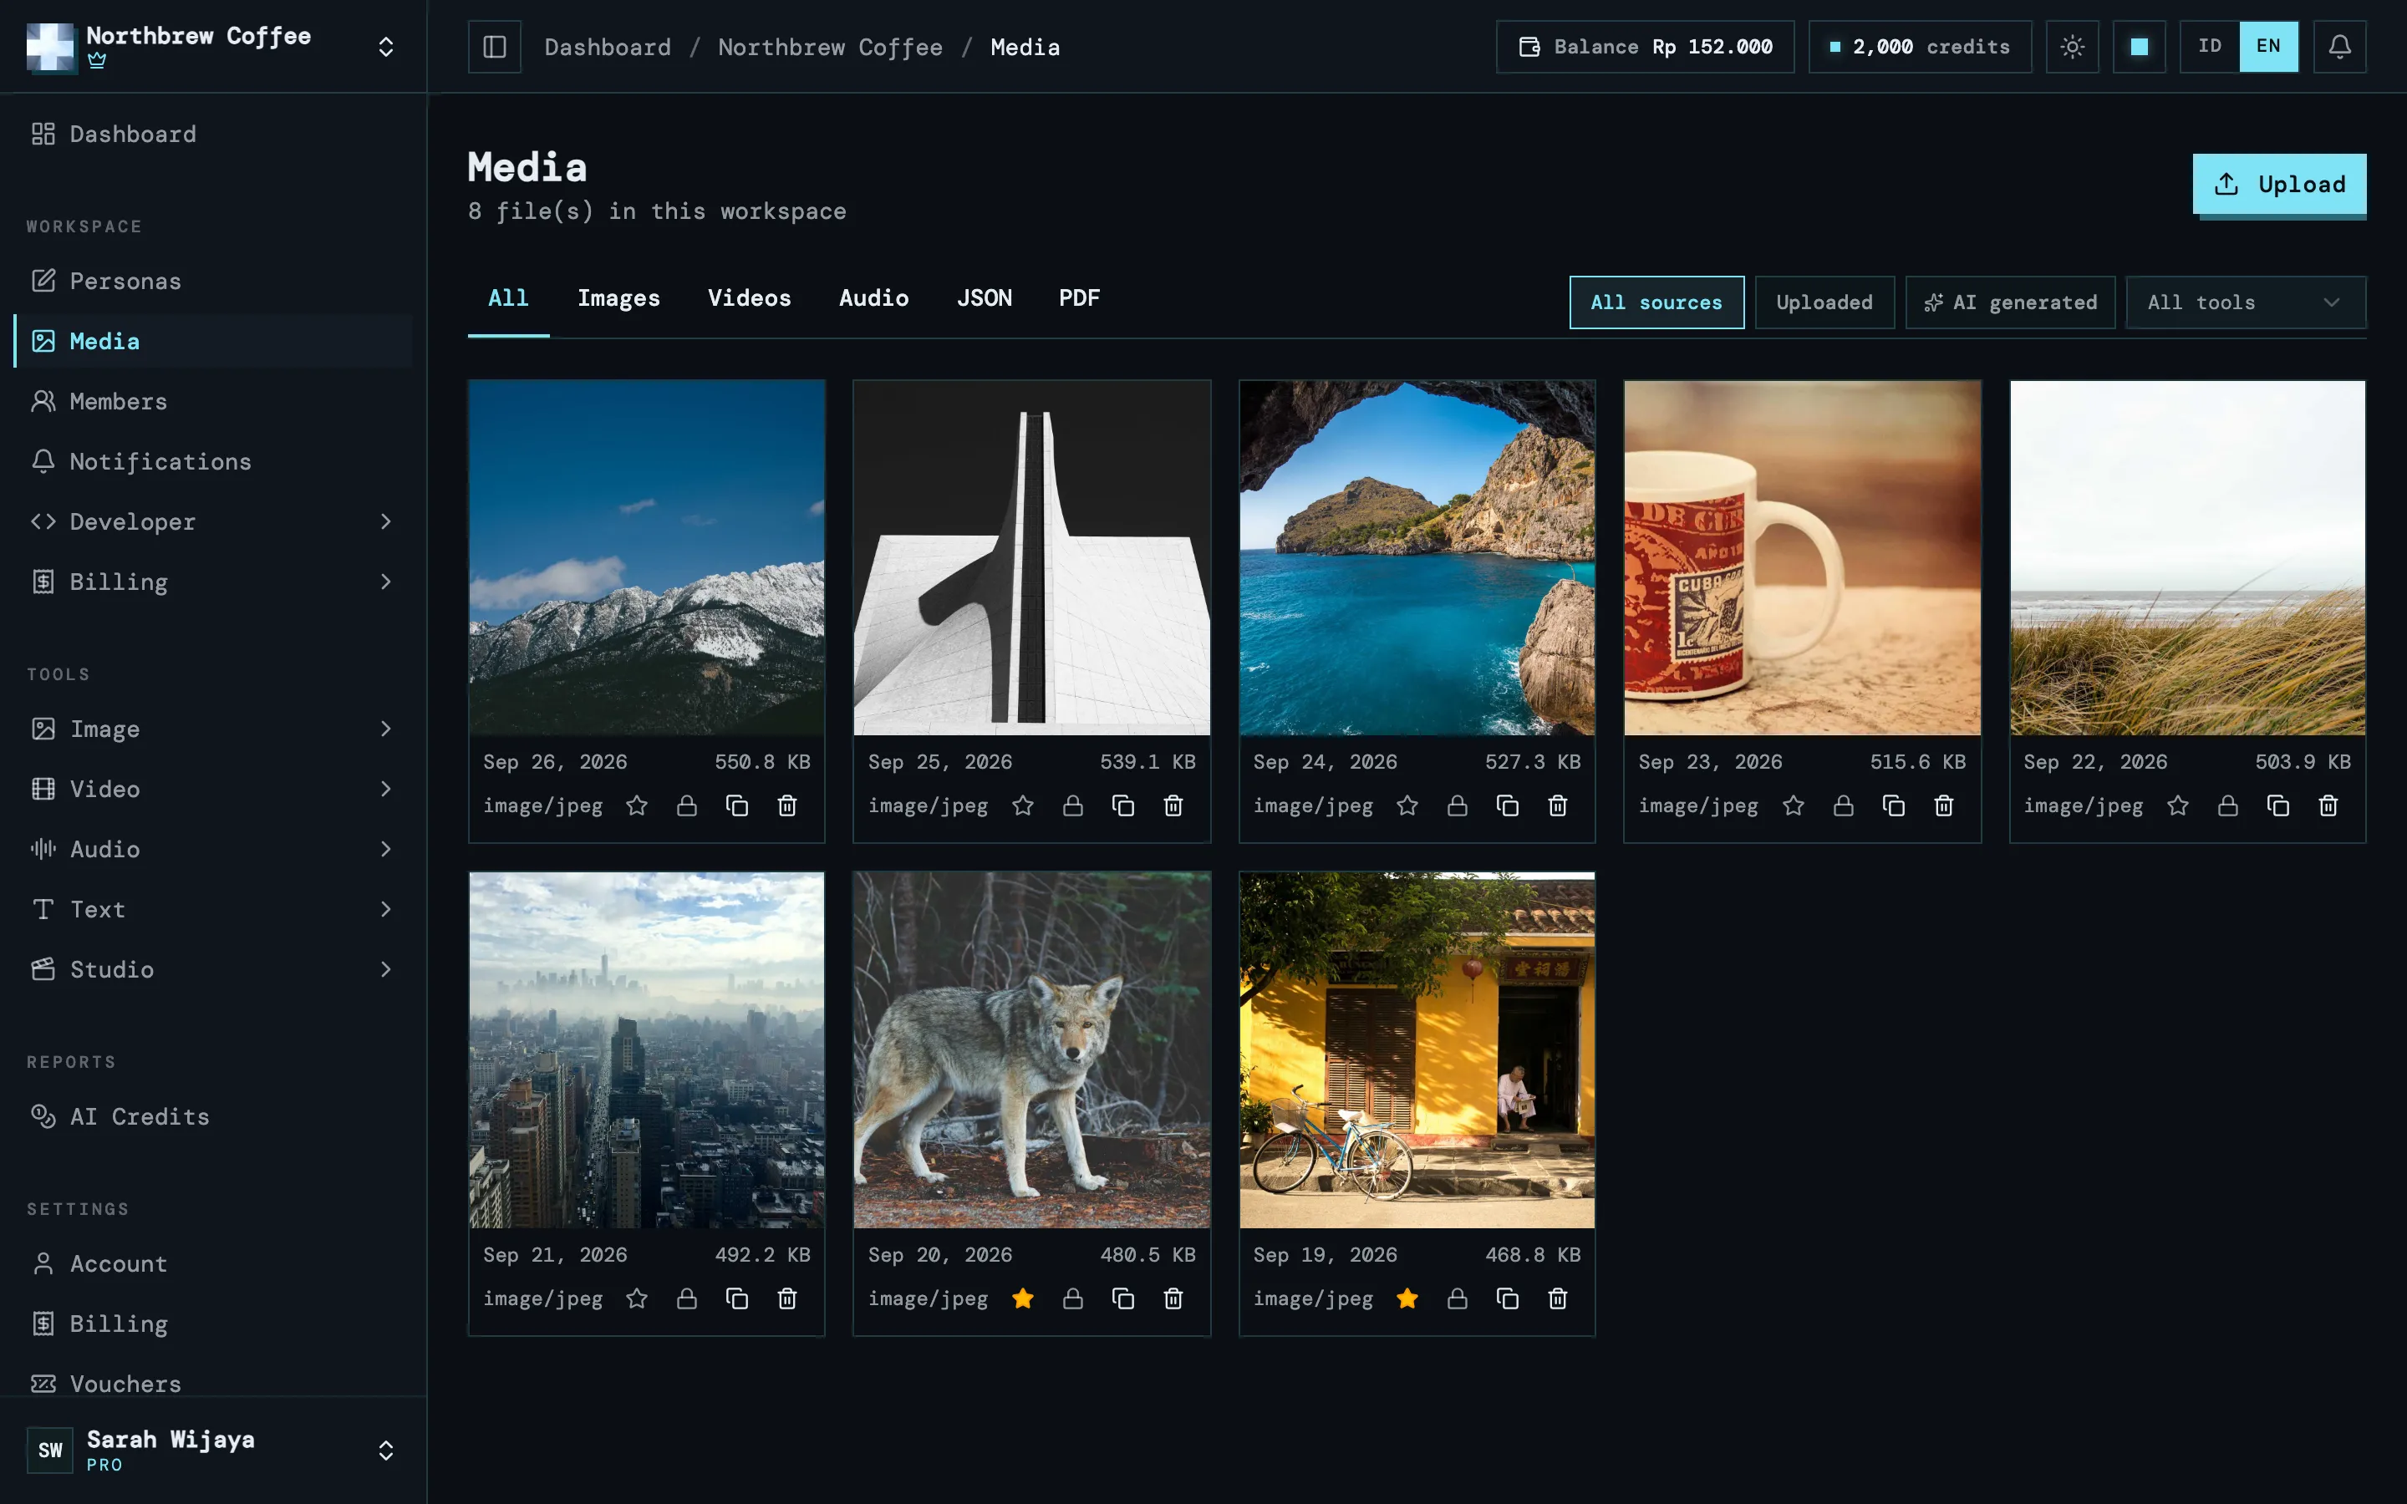This screenshot has width=2407, height=1504.
Task: Switch language to EN
Action: tap(2267, 47)
